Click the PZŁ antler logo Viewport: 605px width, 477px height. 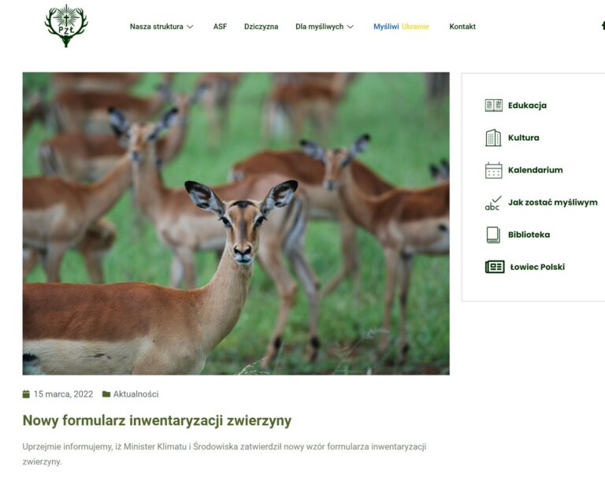66,26
